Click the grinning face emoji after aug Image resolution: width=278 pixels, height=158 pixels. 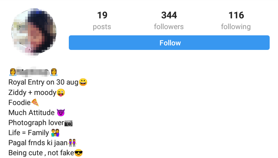click(83, 82)
